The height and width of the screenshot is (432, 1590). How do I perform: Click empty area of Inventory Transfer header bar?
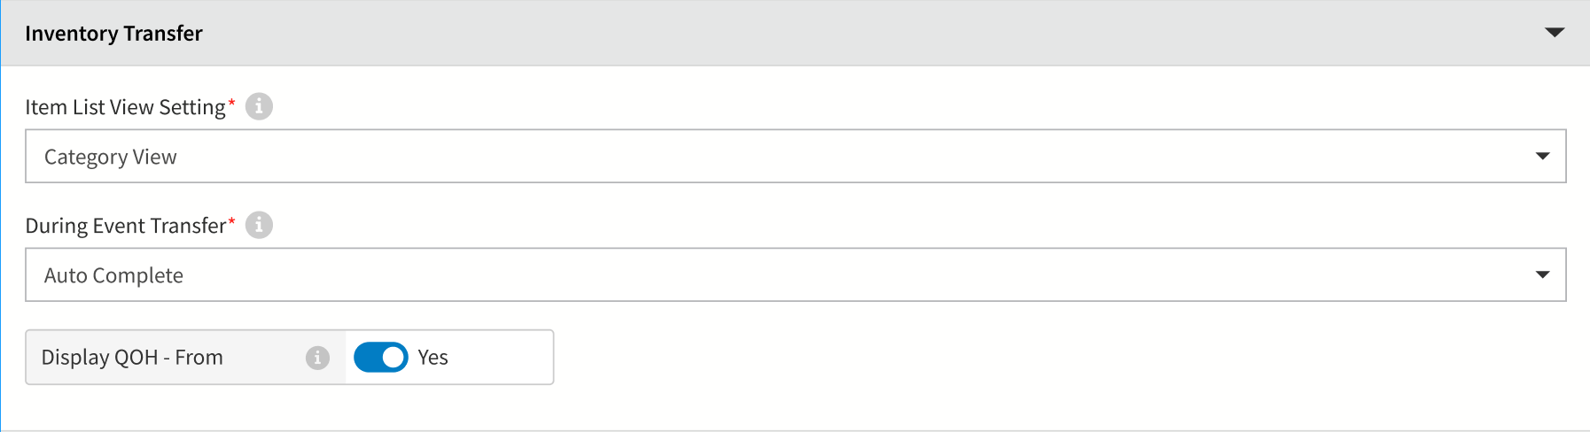(798, 34)
